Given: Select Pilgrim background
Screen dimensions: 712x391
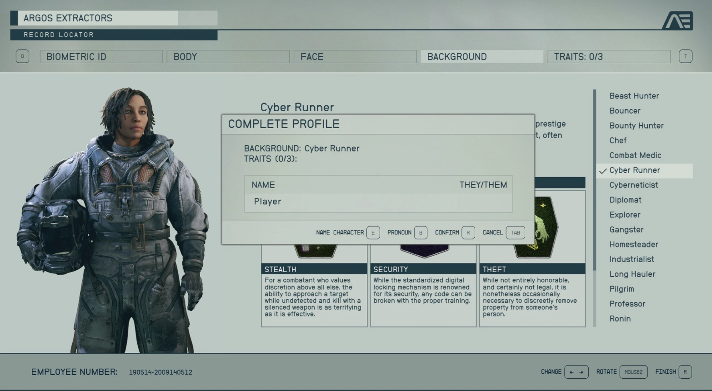Looking at the screenshot, I should [x=622, y=289].
